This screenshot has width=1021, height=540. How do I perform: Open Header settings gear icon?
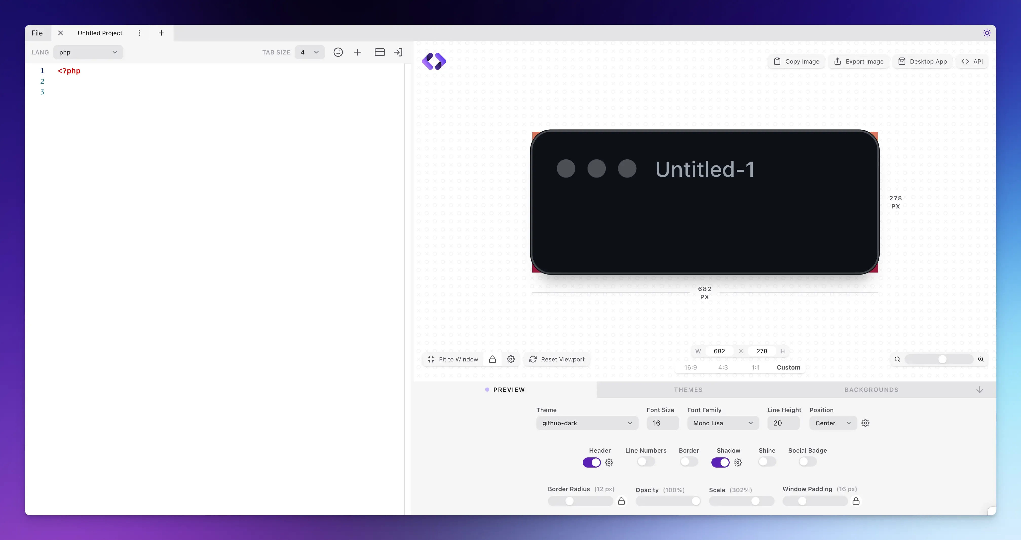pos(609,462)
